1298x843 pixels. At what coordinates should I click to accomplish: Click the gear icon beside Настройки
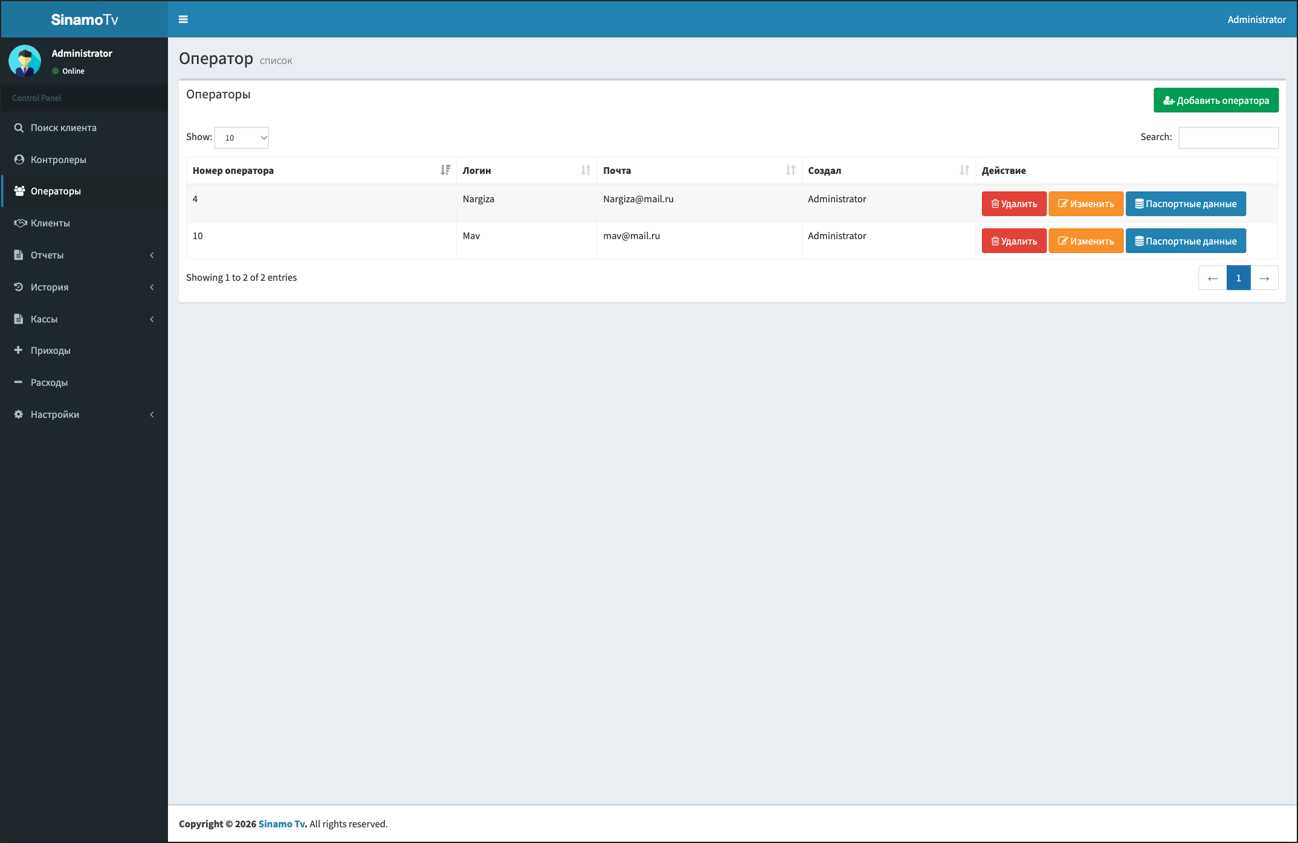tap(19, 414)
